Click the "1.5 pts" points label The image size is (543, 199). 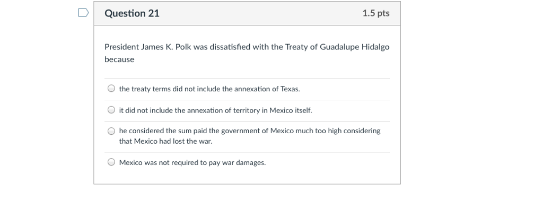(376, 13)
